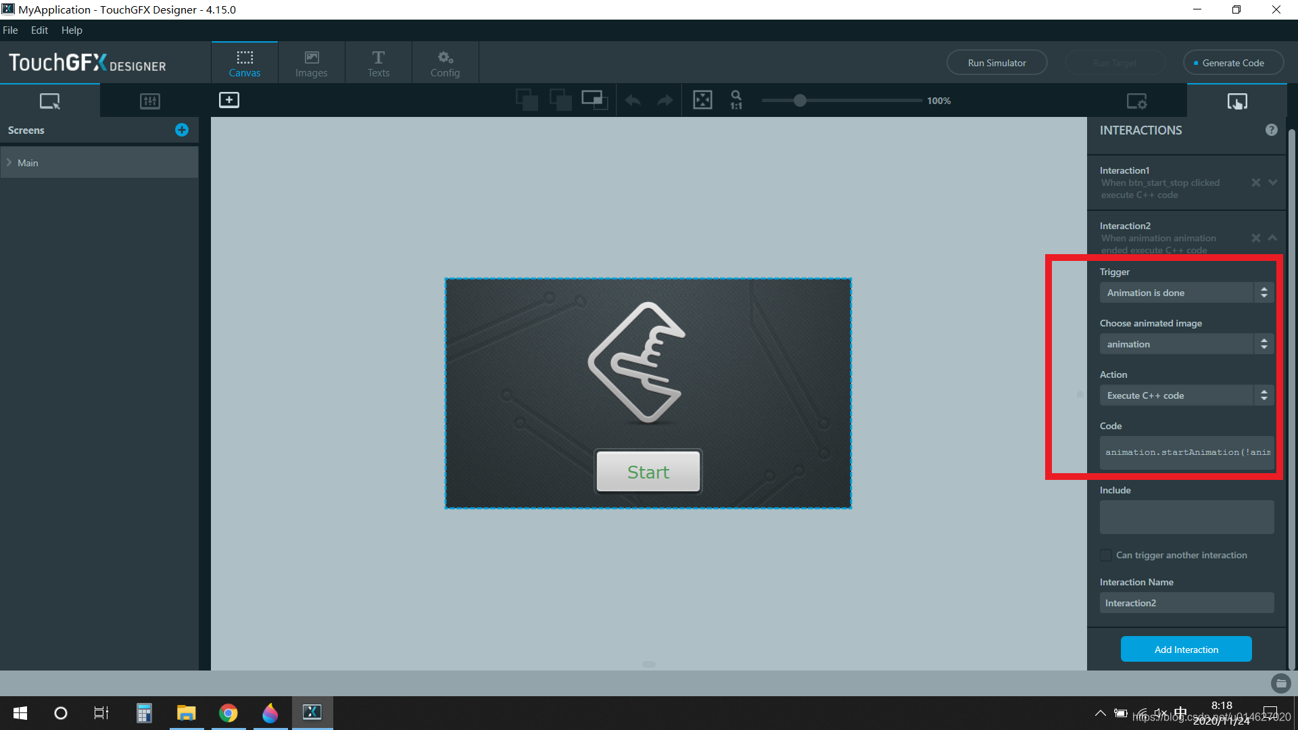Enable Can trigger another interaction checkbox
Image resolution: width=1298 pixels, height=730 pixels.
click(1106, 555)
